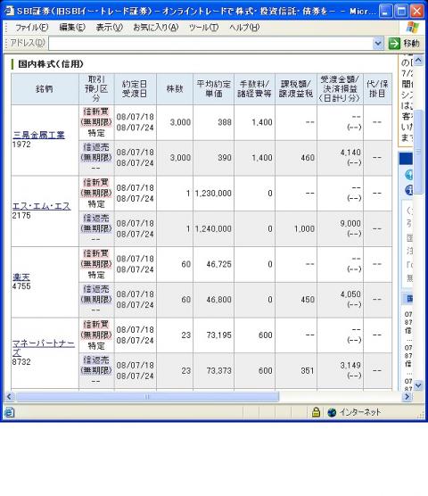Click the horizontal scrollbar thumb
428x496 pixels.
click(x=147, y=397)
